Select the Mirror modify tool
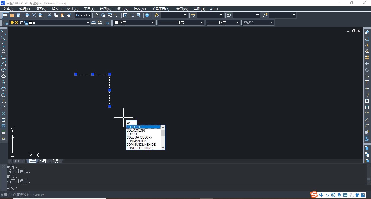This screenshot has height=199, width=371. [x=367, y=45]
